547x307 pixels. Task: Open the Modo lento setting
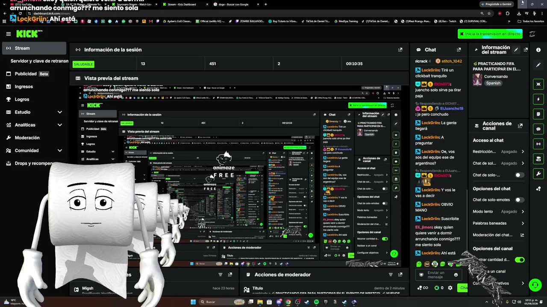tap(498, 211)
